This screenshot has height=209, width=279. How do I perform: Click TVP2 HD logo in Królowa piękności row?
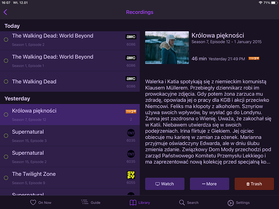131,112
